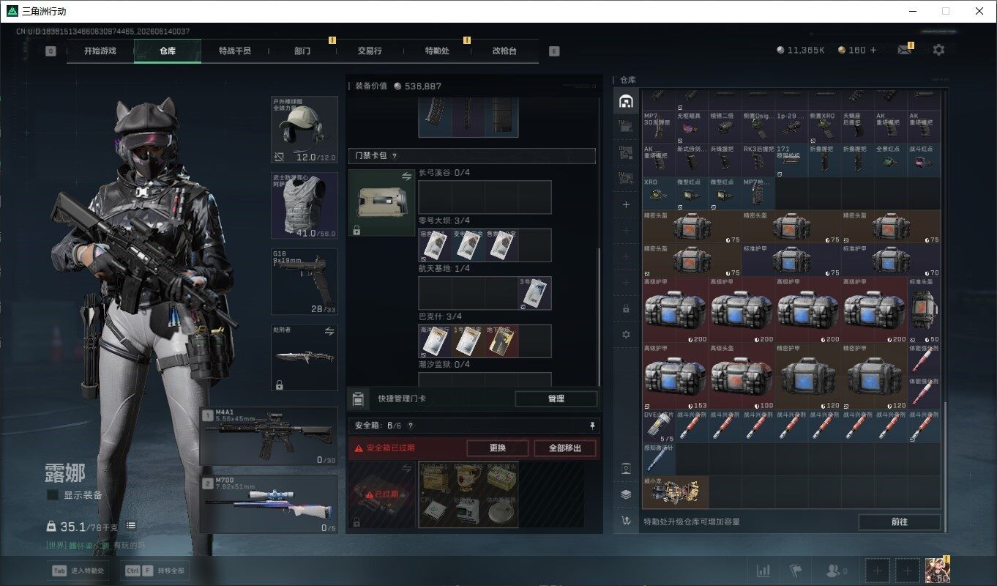Toggle the pin icon on the 安全箱 header
This screenshot has width=997, height=586.
point(592,426)
